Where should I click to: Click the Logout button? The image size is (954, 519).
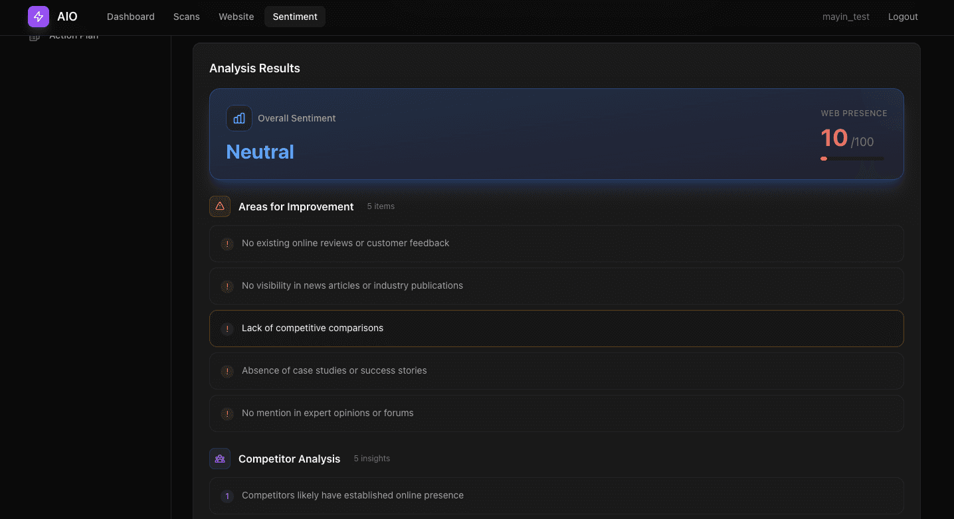[903, 17]
